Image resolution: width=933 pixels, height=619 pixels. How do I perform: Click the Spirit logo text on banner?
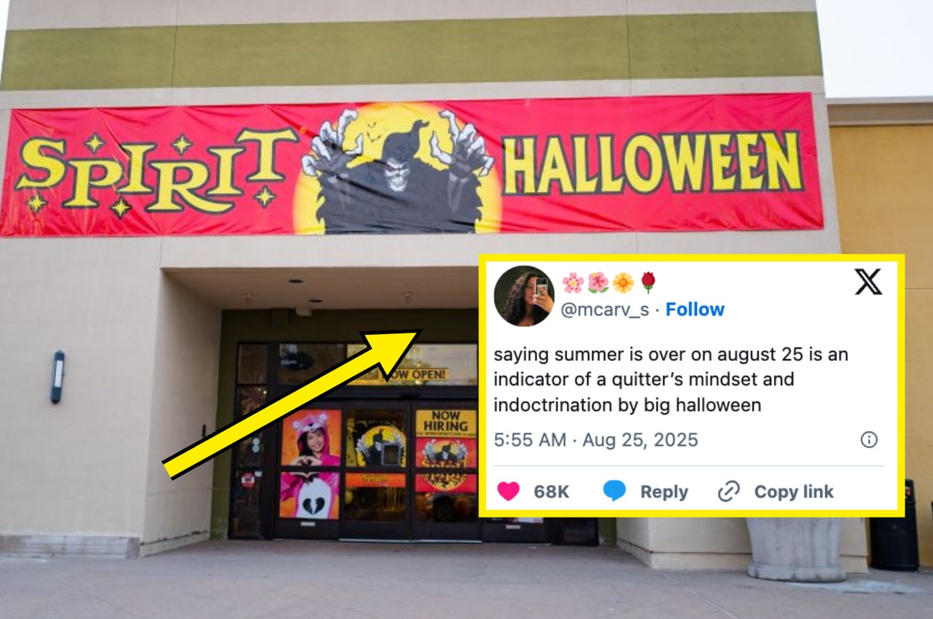point(154,170)
